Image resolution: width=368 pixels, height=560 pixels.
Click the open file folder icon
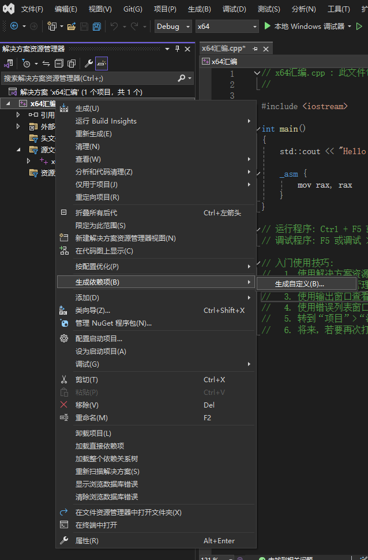(72, 26)
